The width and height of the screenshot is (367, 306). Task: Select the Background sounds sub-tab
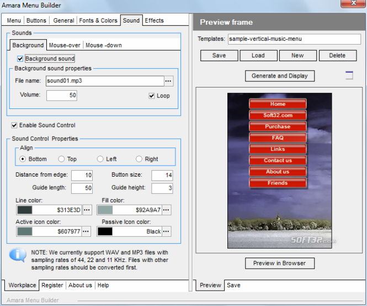pyautogui.click(x=28, y=45)
